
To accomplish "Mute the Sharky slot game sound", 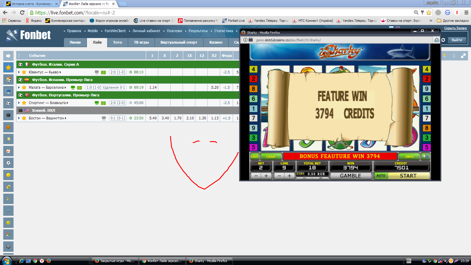I will [x=426, y=156].
